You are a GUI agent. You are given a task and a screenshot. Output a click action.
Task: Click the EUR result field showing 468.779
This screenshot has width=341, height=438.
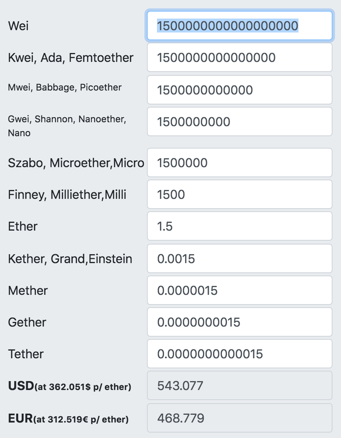(239, 418)
